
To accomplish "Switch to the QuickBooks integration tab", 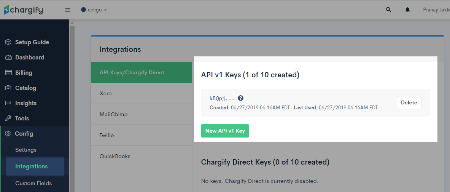I will point(142,156).
